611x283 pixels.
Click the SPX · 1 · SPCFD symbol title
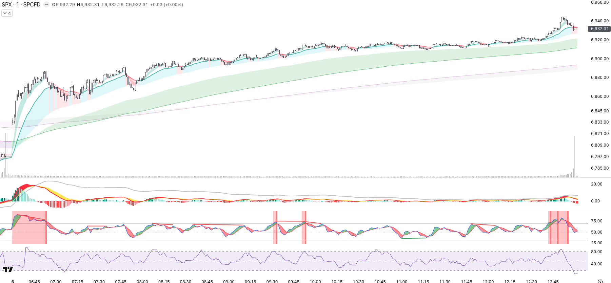coord(21,4)
